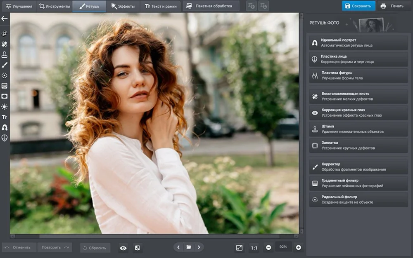Click the text tool icon in left sidebar

5,117
